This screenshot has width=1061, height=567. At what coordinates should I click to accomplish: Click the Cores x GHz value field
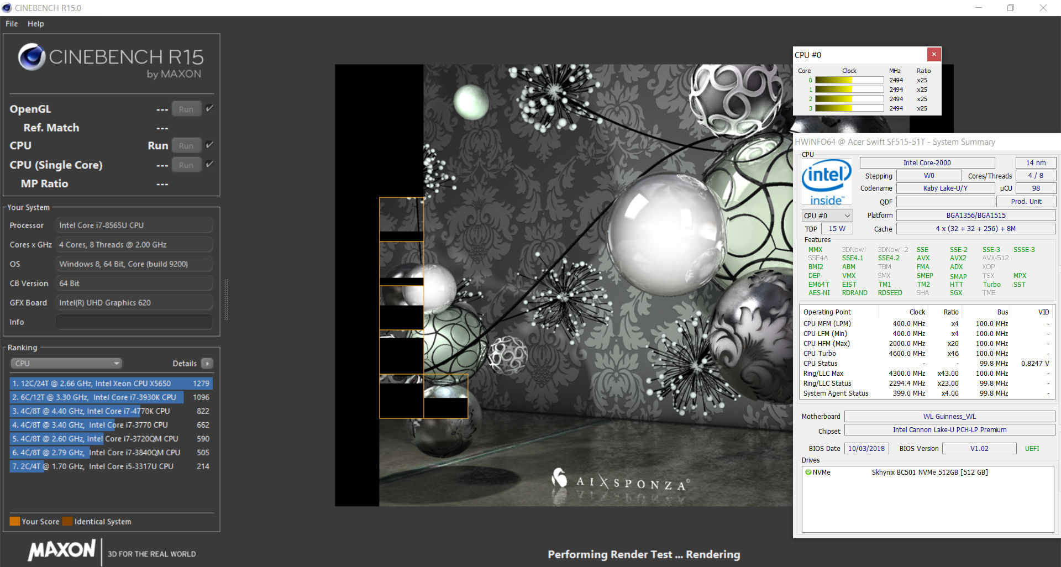tap(134, 245)
